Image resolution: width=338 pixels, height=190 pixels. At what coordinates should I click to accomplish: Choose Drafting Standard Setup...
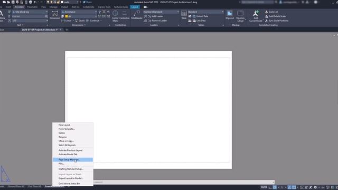73,169
